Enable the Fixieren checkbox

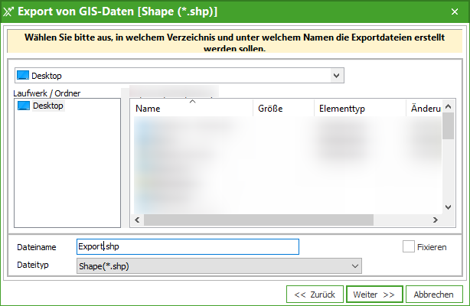point(409,246)
